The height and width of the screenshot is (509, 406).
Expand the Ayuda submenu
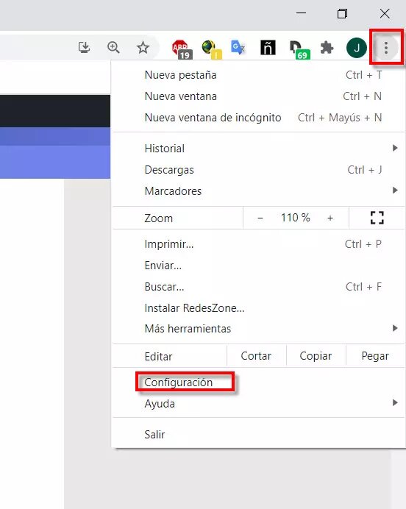click(259, 404)
